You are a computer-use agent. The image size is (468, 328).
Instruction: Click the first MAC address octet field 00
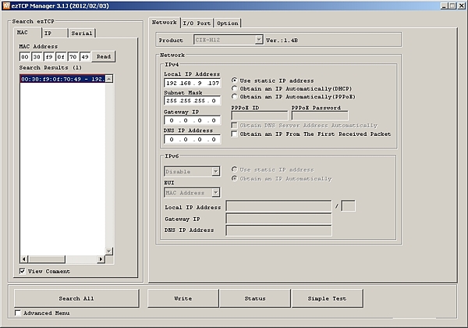[x=25, y=56]
